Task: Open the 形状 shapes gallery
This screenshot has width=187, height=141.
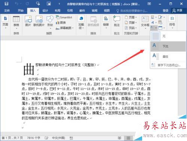Action: pyautogui.click(x=50, y=22)
